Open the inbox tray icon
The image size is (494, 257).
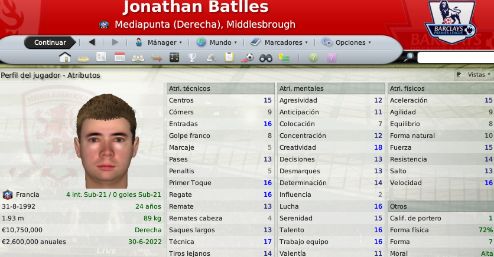pyautogui.click(x=83, y=59)
